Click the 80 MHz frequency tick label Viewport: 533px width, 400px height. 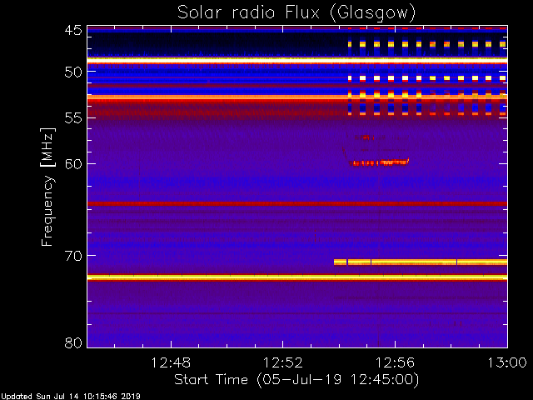pyautogui.click(x=72, y=342)
